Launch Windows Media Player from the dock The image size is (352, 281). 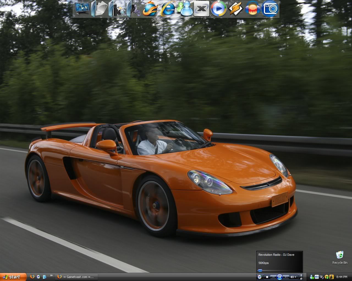tap(218, 9)
